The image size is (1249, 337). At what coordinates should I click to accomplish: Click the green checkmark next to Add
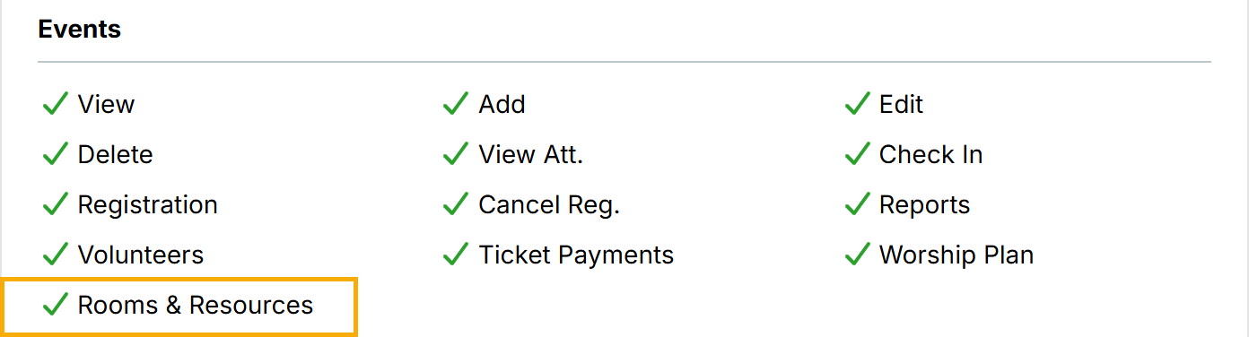pyautogui.click(x=457, y=104)
